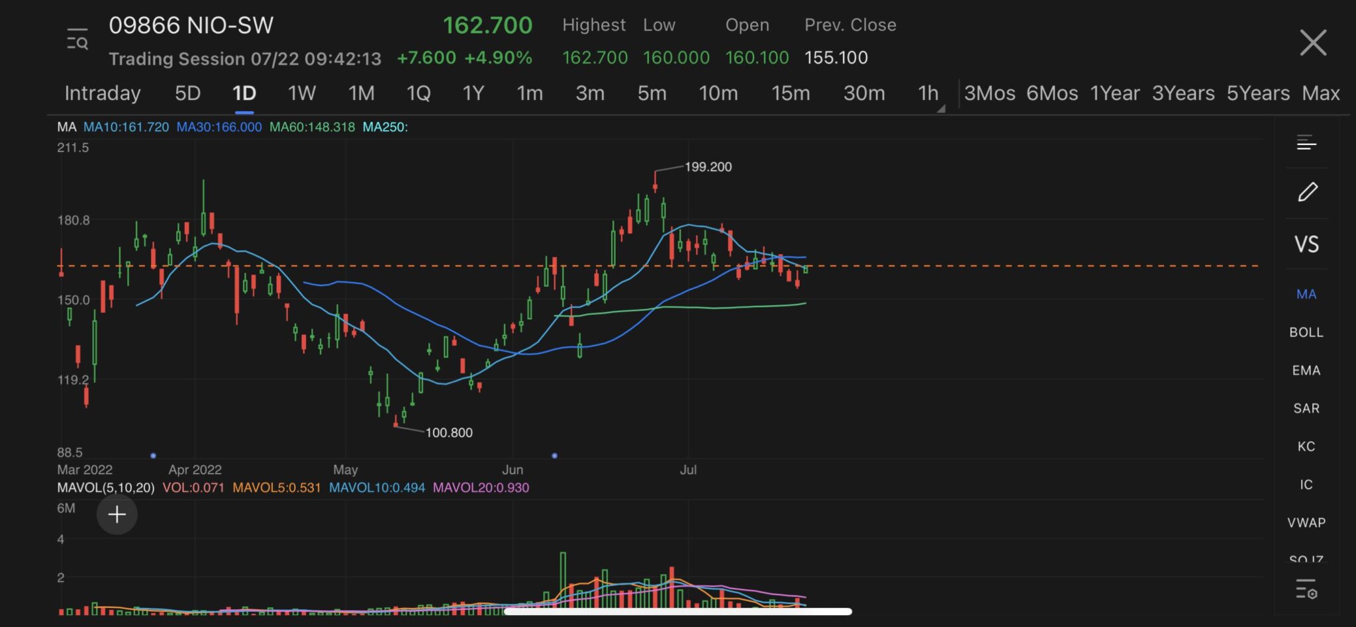Tap the VS compare button
1356x627 pixels.
click(1306, 244)
